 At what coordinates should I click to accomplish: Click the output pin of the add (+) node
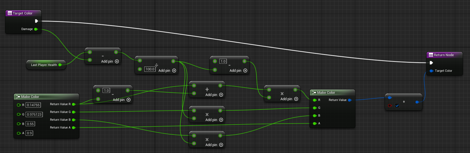tap(220, 85)
